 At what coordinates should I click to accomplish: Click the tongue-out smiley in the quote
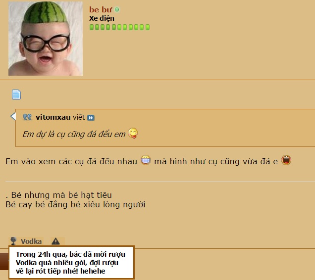133,133
